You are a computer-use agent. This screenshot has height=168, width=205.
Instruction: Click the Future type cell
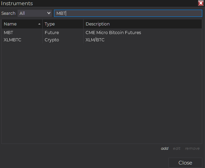(x=52, y=33)
